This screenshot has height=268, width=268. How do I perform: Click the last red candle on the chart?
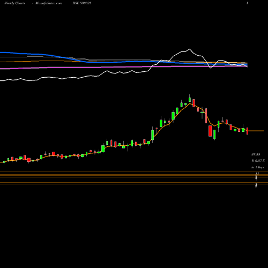point(248,131)
